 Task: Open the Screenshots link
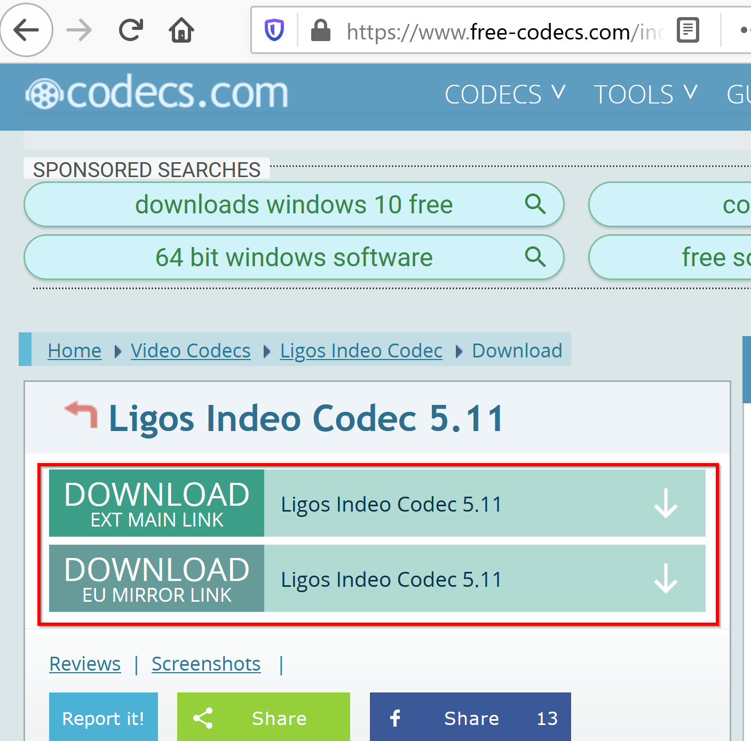click(x=206, y=664)
